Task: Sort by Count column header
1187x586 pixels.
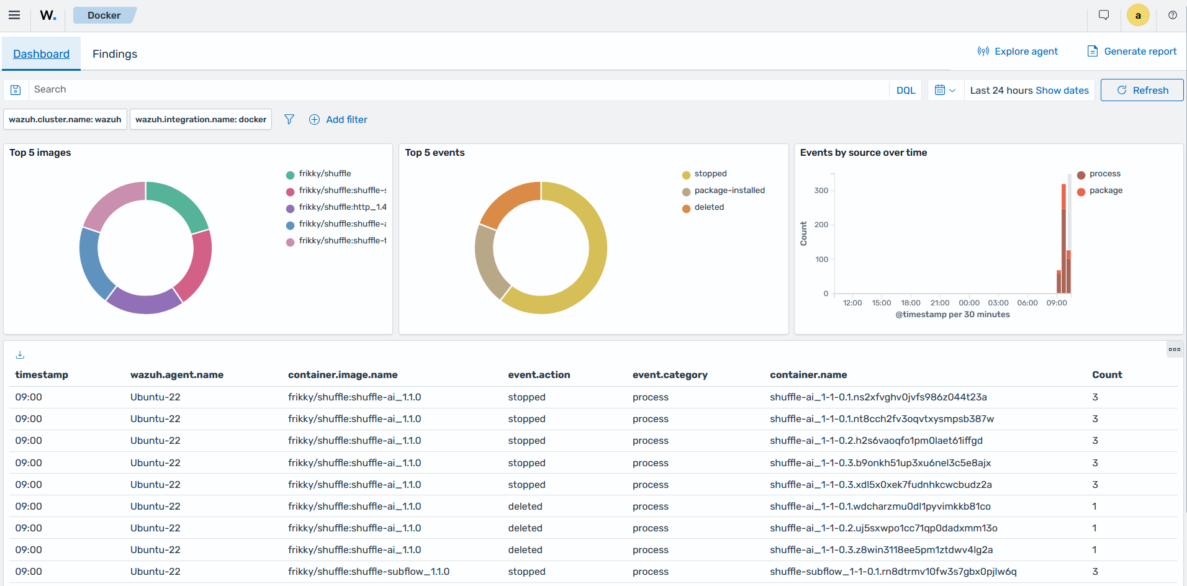Action: (1107, 375)
